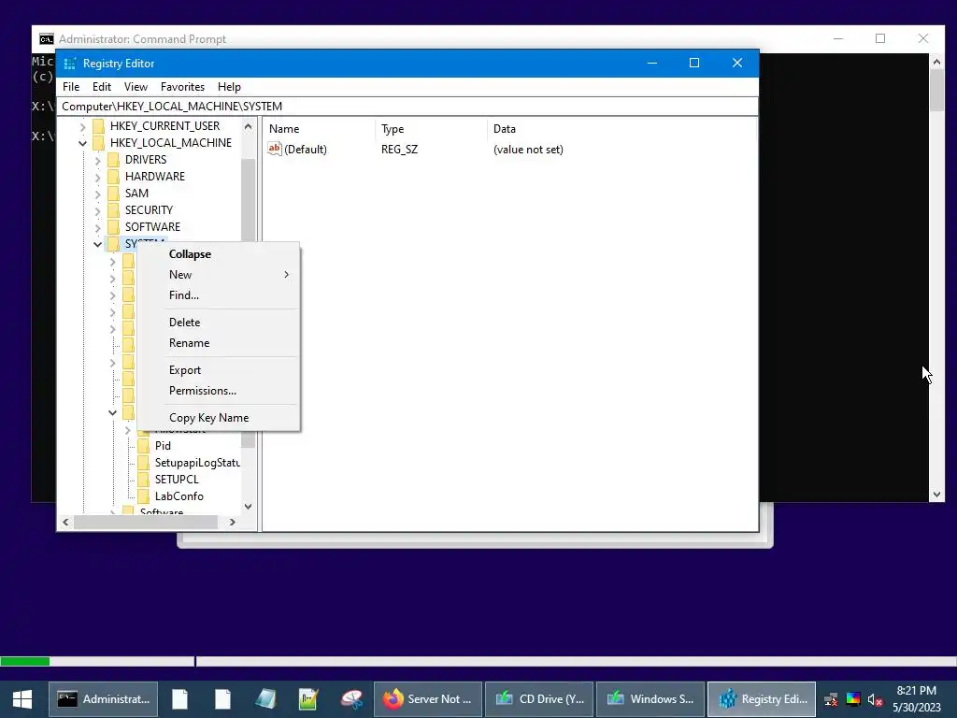The image size is (957, 718).
Task: Select the SOFTWARE folder icon
Action: click(113, 226)
